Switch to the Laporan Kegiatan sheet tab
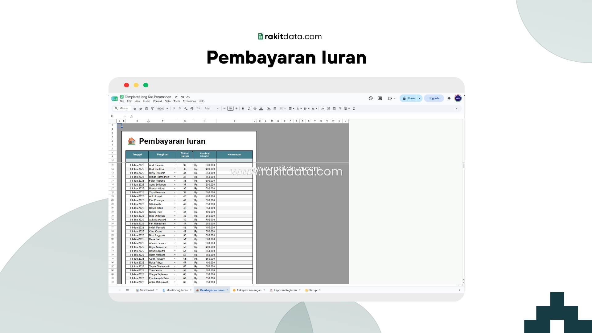 pyautogui.click(x=285, y=290)
